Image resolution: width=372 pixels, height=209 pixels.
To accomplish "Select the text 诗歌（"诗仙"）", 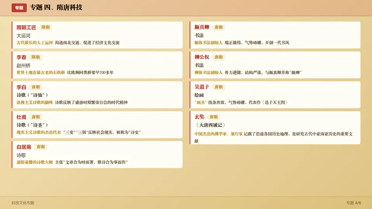I will point(33,95).
